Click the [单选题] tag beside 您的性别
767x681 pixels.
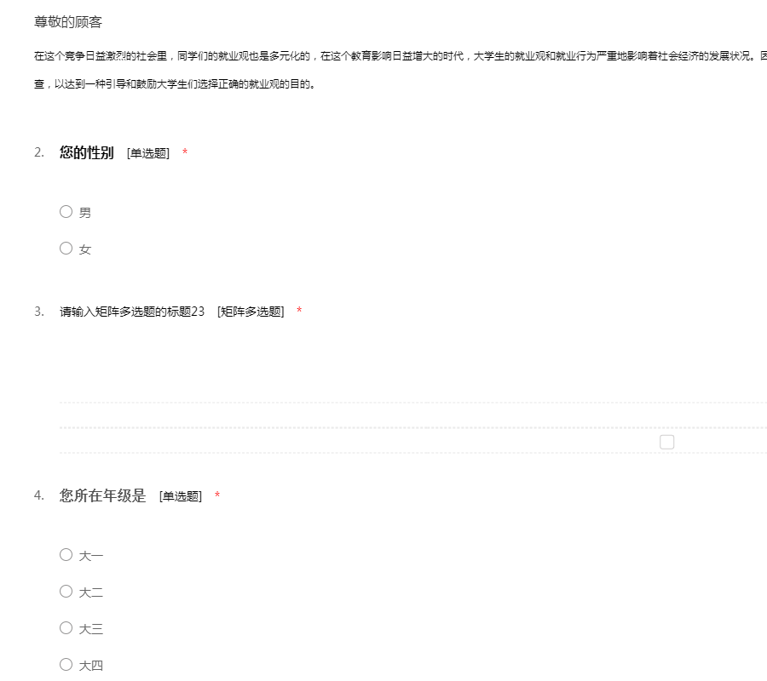pyautogui.click(x=148, y=153)
